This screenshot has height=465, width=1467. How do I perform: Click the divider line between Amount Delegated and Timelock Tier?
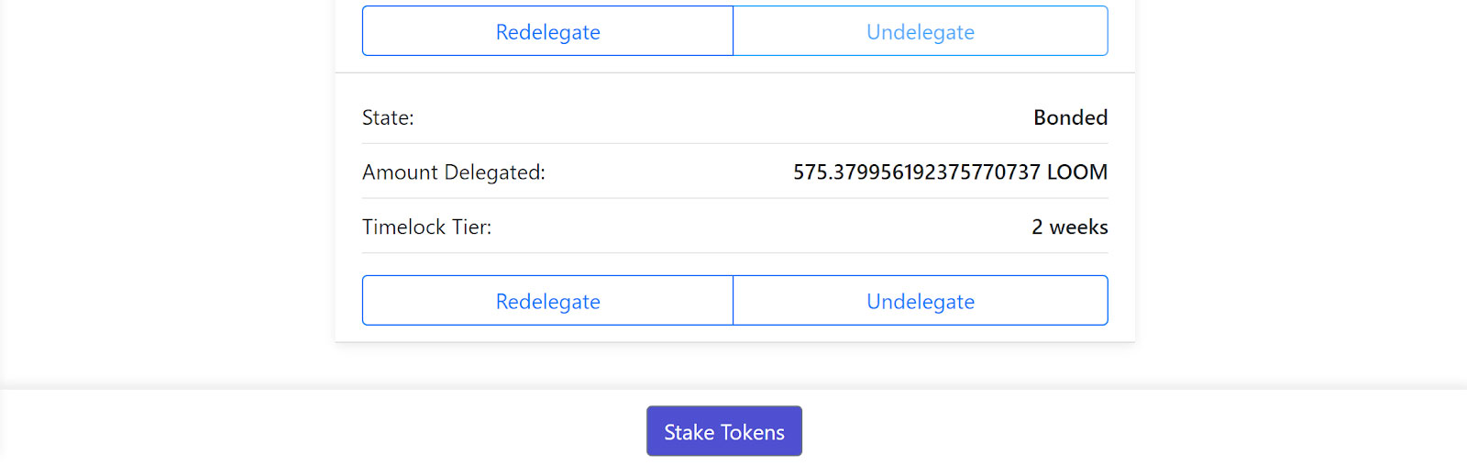(x=735, y=198)
